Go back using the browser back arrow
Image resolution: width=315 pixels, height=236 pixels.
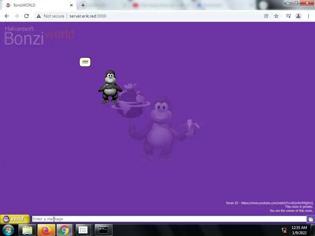[x=7, y=16]
